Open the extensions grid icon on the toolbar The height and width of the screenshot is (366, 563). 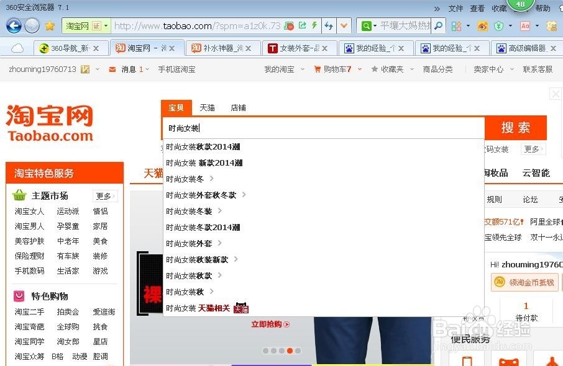(x=458, y=27)
